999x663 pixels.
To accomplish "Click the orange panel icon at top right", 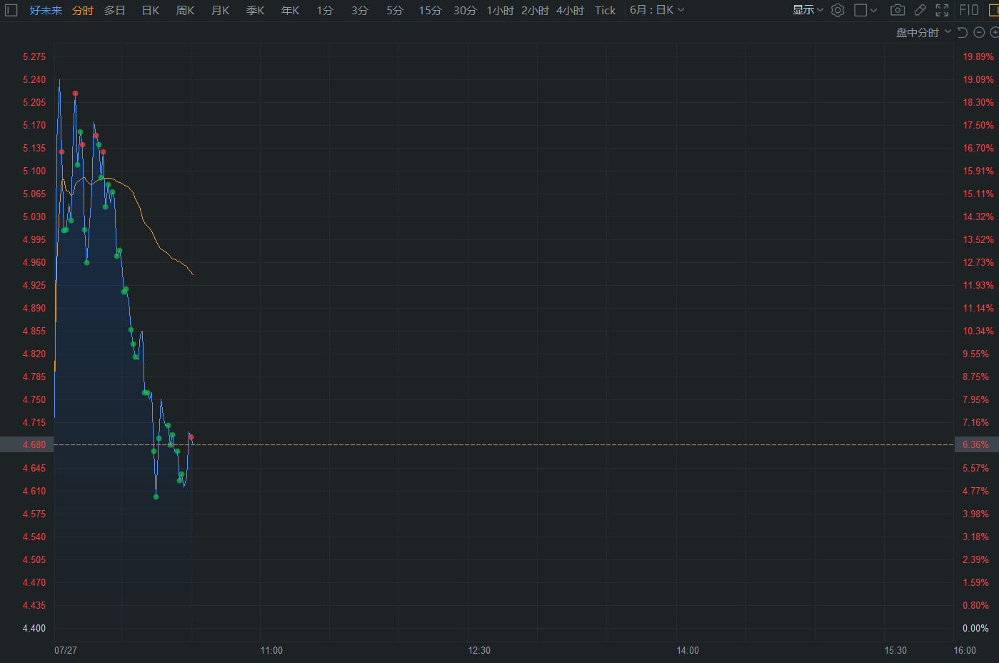I will pyautogui.click(x=994, y=10).
